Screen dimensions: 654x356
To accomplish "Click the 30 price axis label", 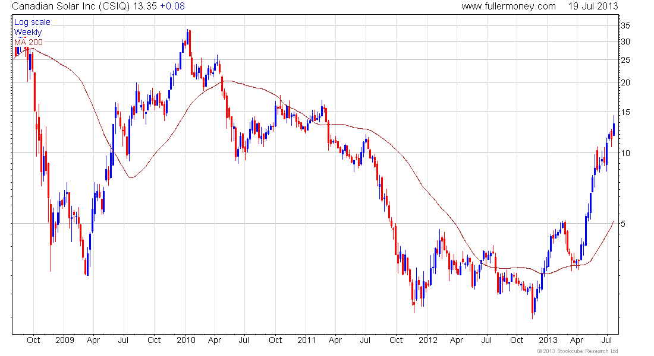I will tap(625, 42).
